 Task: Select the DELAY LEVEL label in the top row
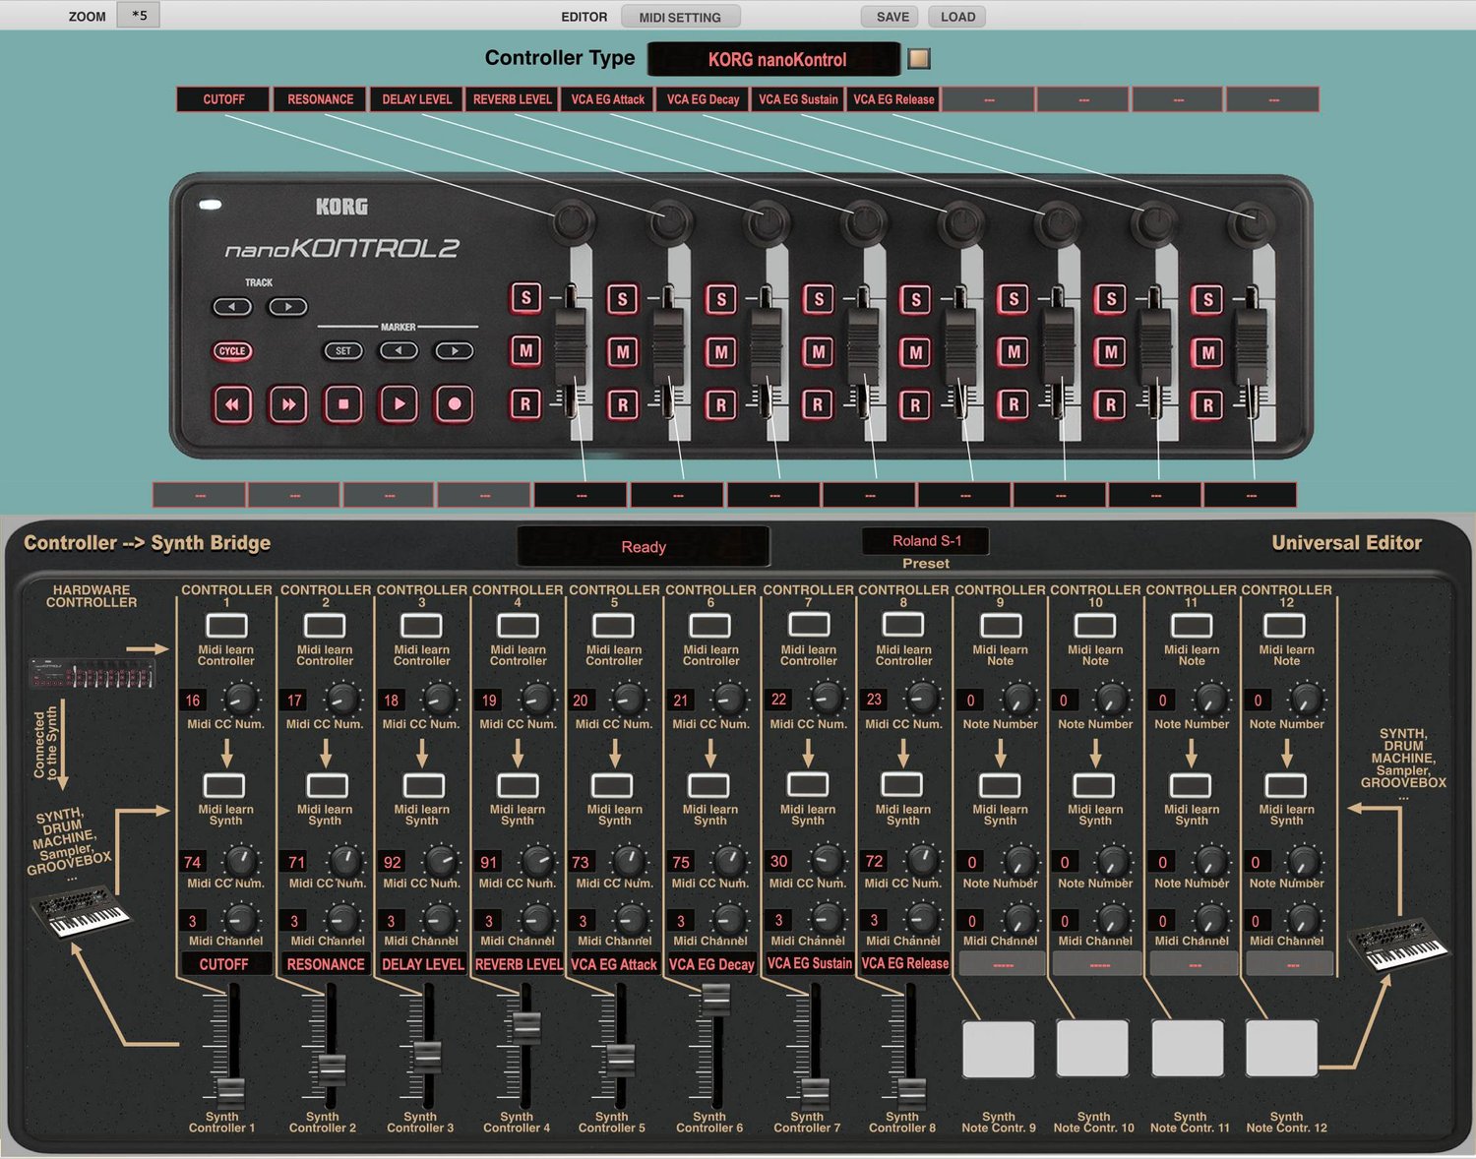pyautogui.click(x=416, y=99)
